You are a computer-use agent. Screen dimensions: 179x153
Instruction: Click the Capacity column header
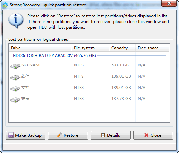(x=122, y=48)
